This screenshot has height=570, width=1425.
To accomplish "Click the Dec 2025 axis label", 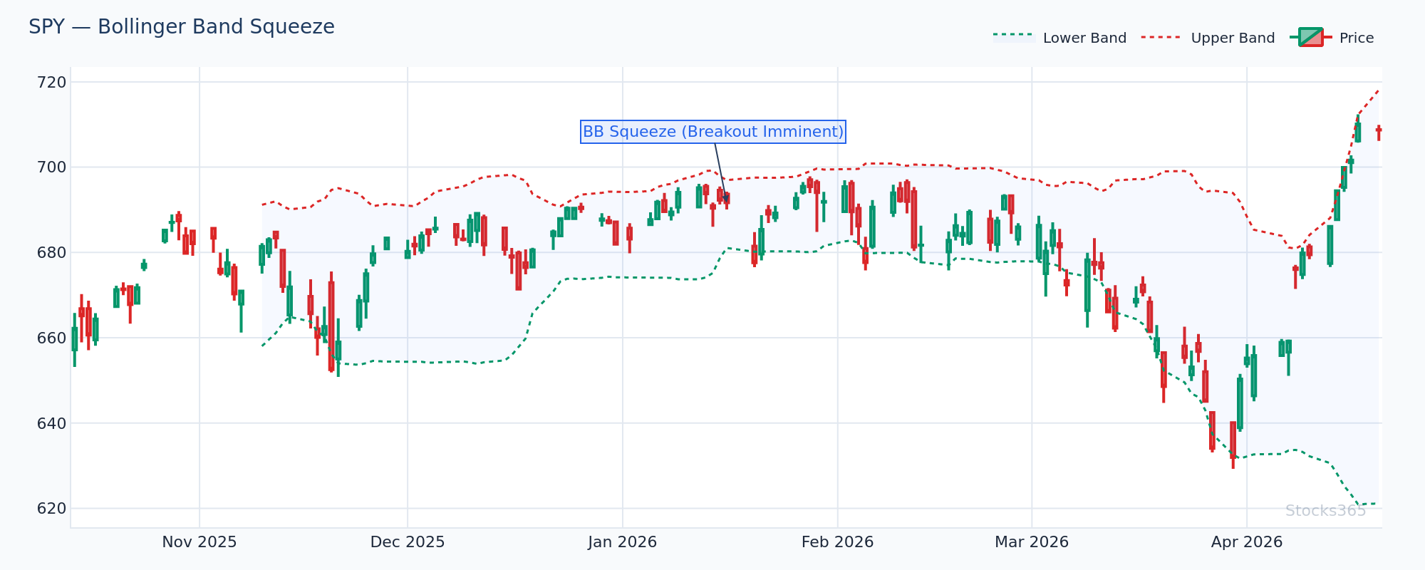I will (x=408, y=542).
